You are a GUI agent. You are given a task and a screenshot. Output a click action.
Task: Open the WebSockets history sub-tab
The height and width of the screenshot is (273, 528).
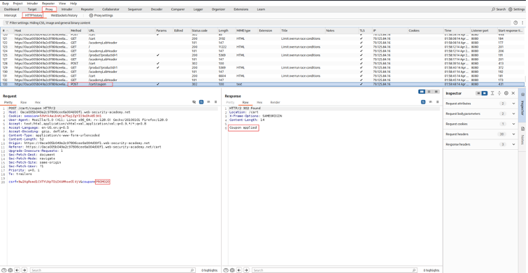point(64,15)
